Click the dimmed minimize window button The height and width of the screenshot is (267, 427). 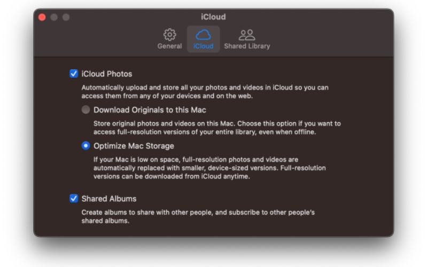point(54,17)
